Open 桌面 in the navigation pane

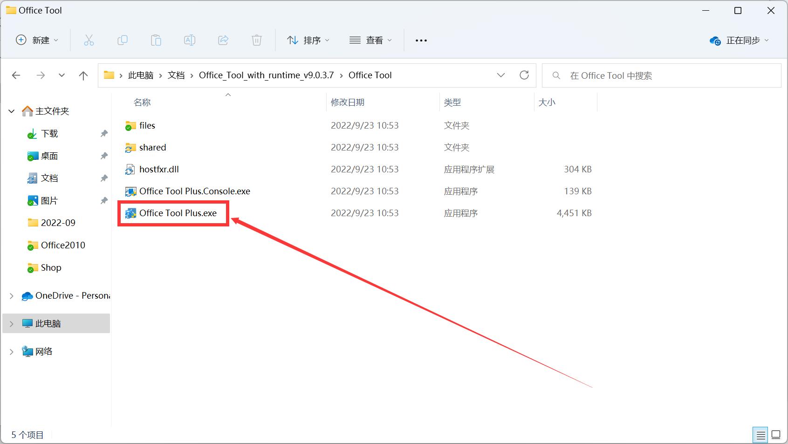point(49,156)
